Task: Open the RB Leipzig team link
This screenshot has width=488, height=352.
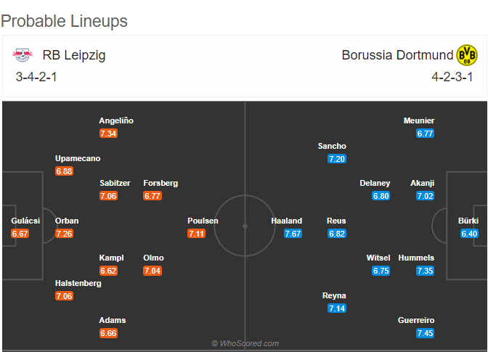Action: [74, 55]
